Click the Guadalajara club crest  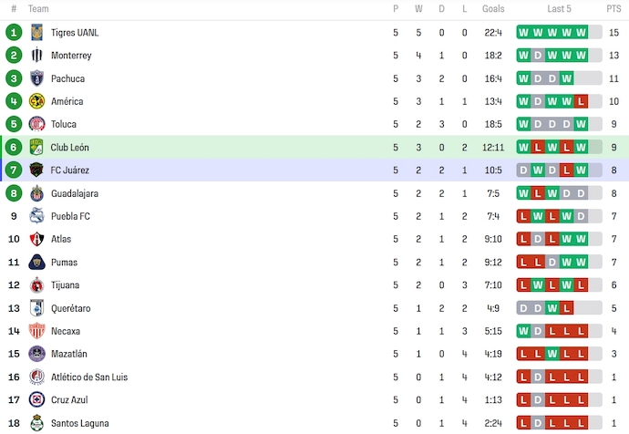pos(37,193)
